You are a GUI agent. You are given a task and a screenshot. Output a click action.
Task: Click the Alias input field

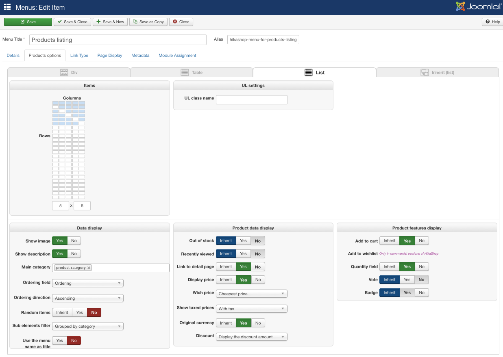tap(263, 39)
